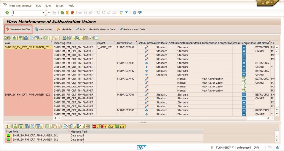Open the Export dropdown in message log toolbar
The image size is (284, 151).
click(80, 126)
